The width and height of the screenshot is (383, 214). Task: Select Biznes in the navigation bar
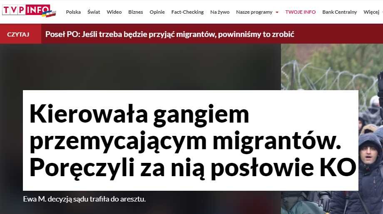(x=136, y=12)
